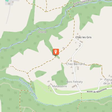Select the Ruisseau du Petit Verray stream label
This screenshot has height=112, width=112.
(28, 89)
